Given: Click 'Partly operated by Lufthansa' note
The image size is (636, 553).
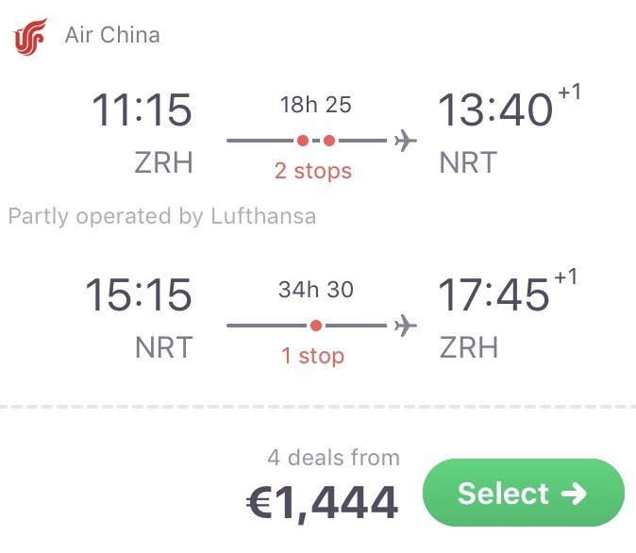Looking at the screenshot, I should 162,216.
